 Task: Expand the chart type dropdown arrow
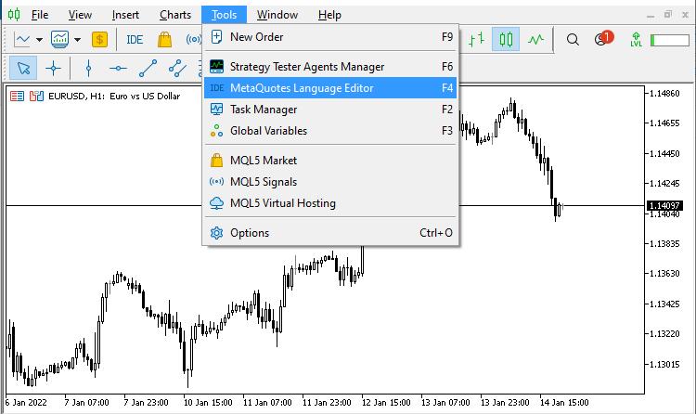point(39,39)
